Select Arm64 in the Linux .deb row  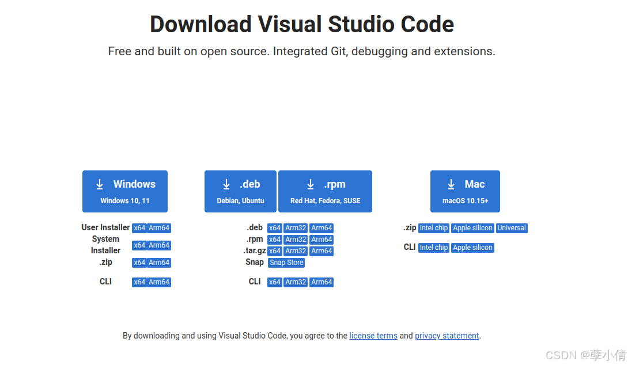tap(321, 228)
